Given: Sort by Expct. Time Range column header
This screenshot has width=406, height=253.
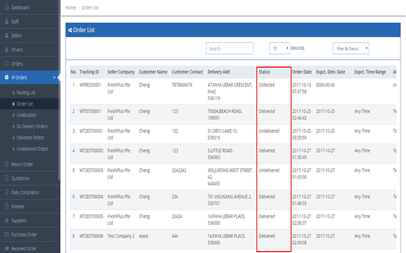Looking at the screenshot, I should (x=370, y=72).
